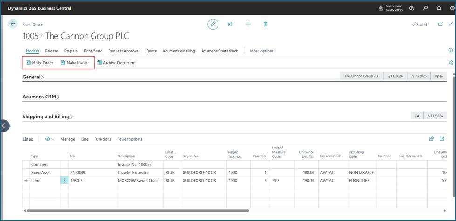Expand the Shipping and Billing section
The height and width of the screenshot is (221, 456).
pyautogui.click(x=48, y=117)
